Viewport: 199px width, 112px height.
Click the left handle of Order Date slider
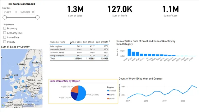click(x=5, y=17)
